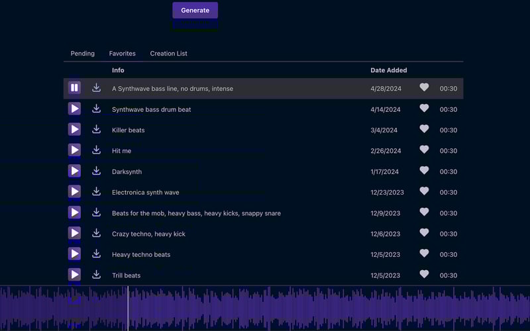The image size is (530, 331).
Task: Select the 'Killer beats' title text
Action: pos(128,130)
